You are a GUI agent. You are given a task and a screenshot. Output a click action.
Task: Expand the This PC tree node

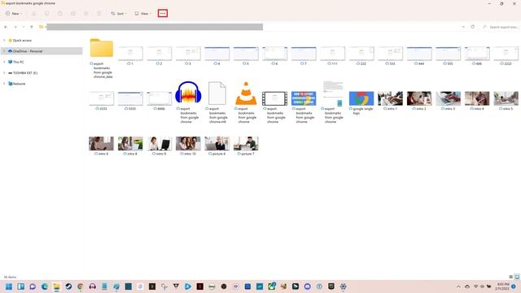[x=4, y=62]
